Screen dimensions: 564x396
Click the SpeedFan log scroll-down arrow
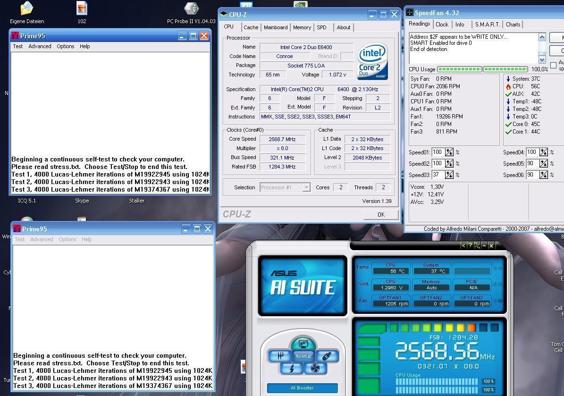(542, 59)
